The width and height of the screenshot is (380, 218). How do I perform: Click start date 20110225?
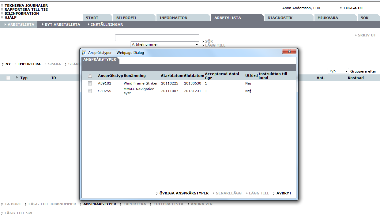click(170, 83)
